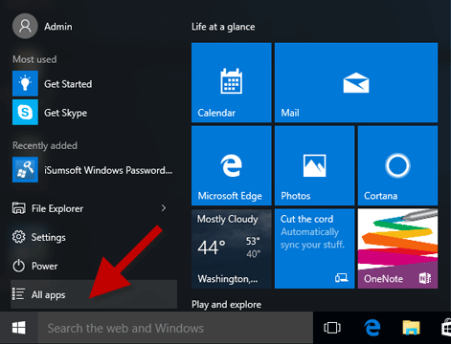
Task: Click the Mostly Cloudy text
Action: click(x=228, y=219)
